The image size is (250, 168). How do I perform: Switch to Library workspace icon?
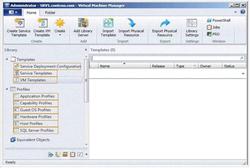pos(65,154)
